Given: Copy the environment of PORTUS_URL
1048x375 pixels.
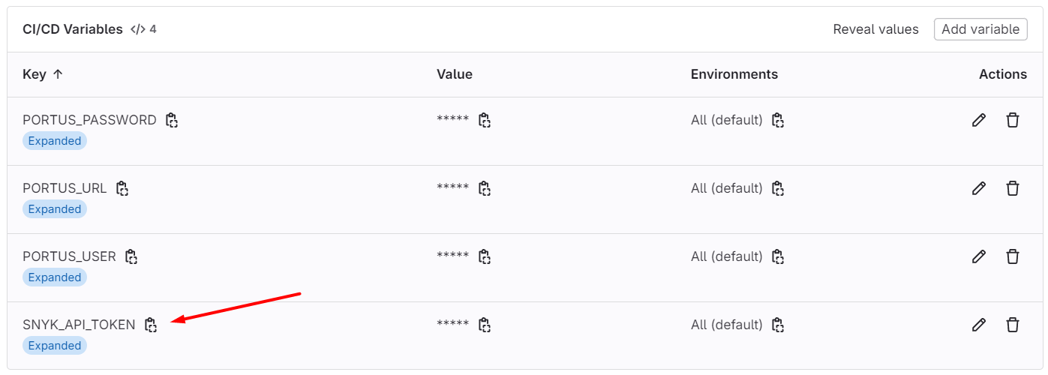Looking at the screenshot, I should (x=778, y=188).
